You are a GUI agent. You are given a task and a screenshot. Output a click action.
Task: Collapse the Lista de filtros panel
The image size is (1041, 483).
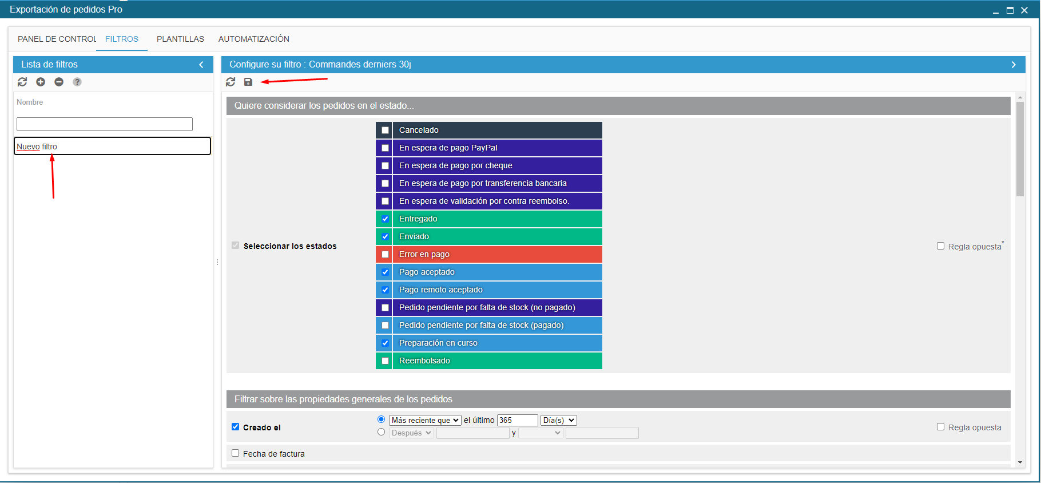point(201,65)
